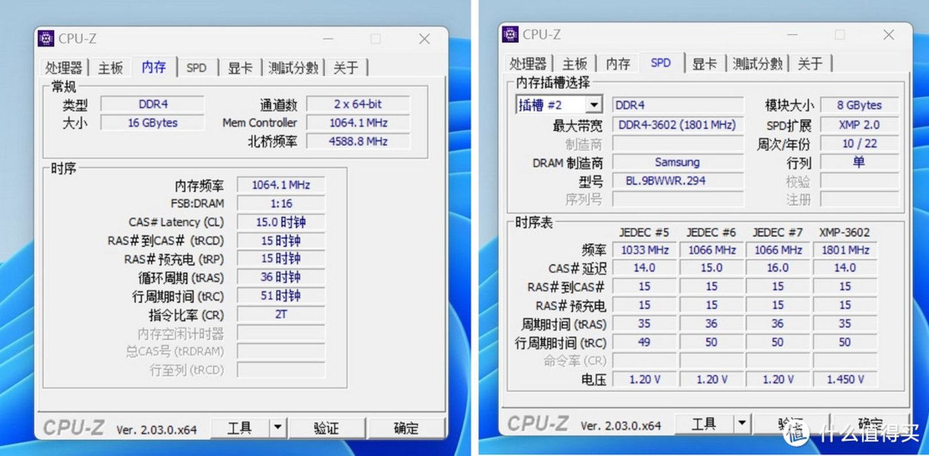
Task: Switch to 内存 tab in right CPU-Z window
Action: (x=618, y=63)
